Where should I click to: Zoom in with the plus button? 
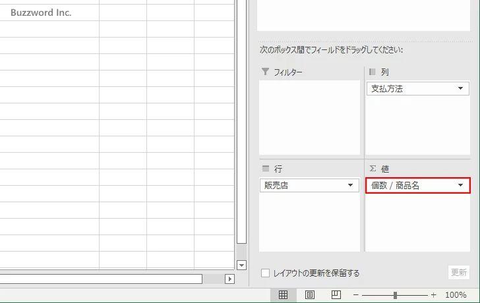(433, 295)
